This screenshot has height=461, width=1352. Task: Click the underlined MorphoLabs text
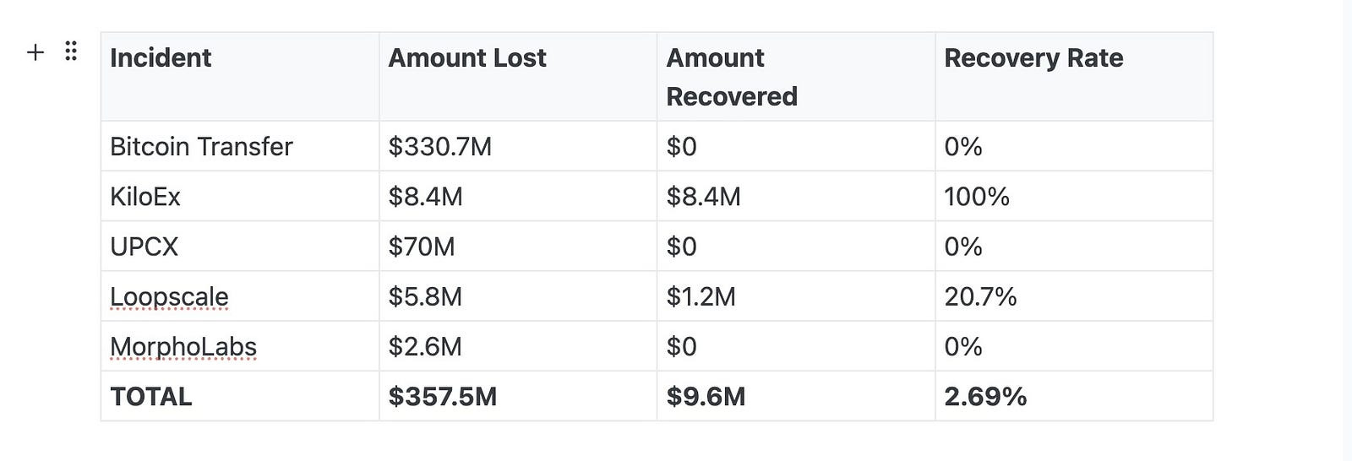pyautogui.click(x=183, y=346)
